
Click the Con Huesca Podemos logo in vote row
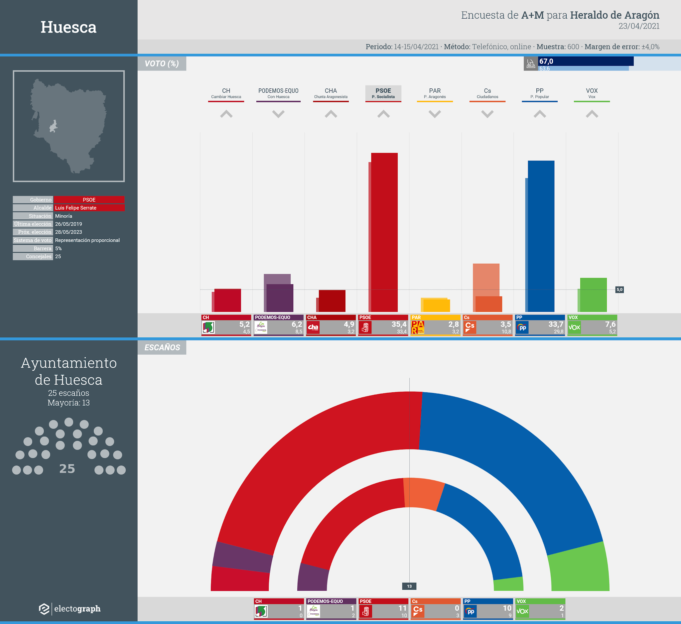point(261,327)
